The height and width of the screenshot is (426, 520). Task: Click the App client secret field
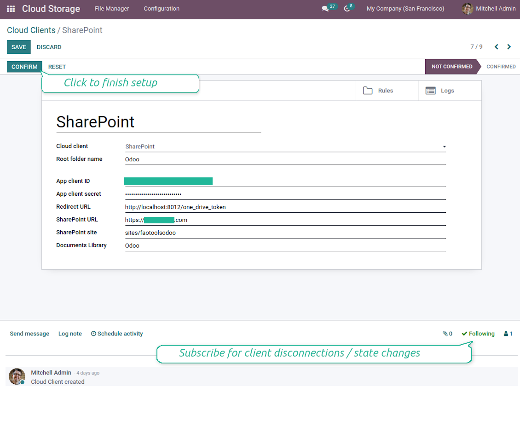[x=285, y=194]
